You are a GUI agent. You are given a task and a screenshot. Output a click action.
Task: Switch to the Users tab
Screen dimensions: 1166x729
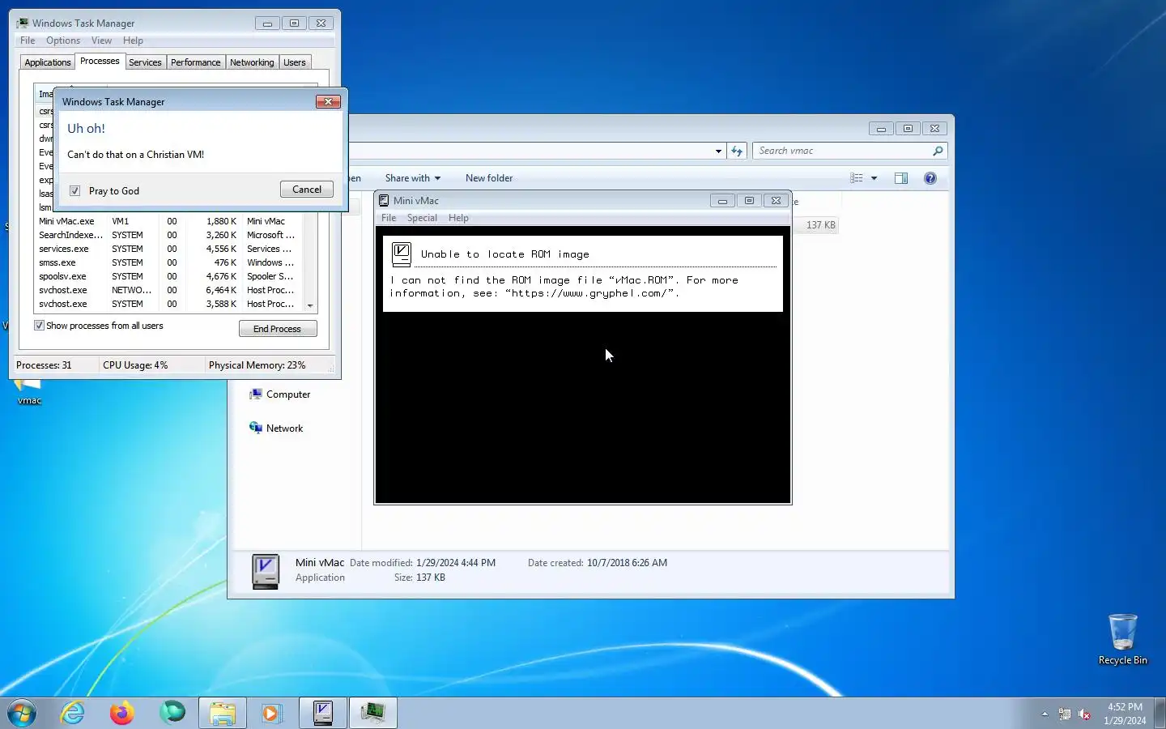295,62
